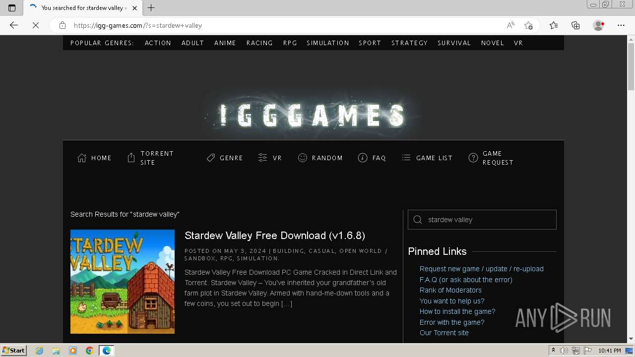Screen dimensions: 635x357
Task: Open tab actions menu icon
Action: 12,8
